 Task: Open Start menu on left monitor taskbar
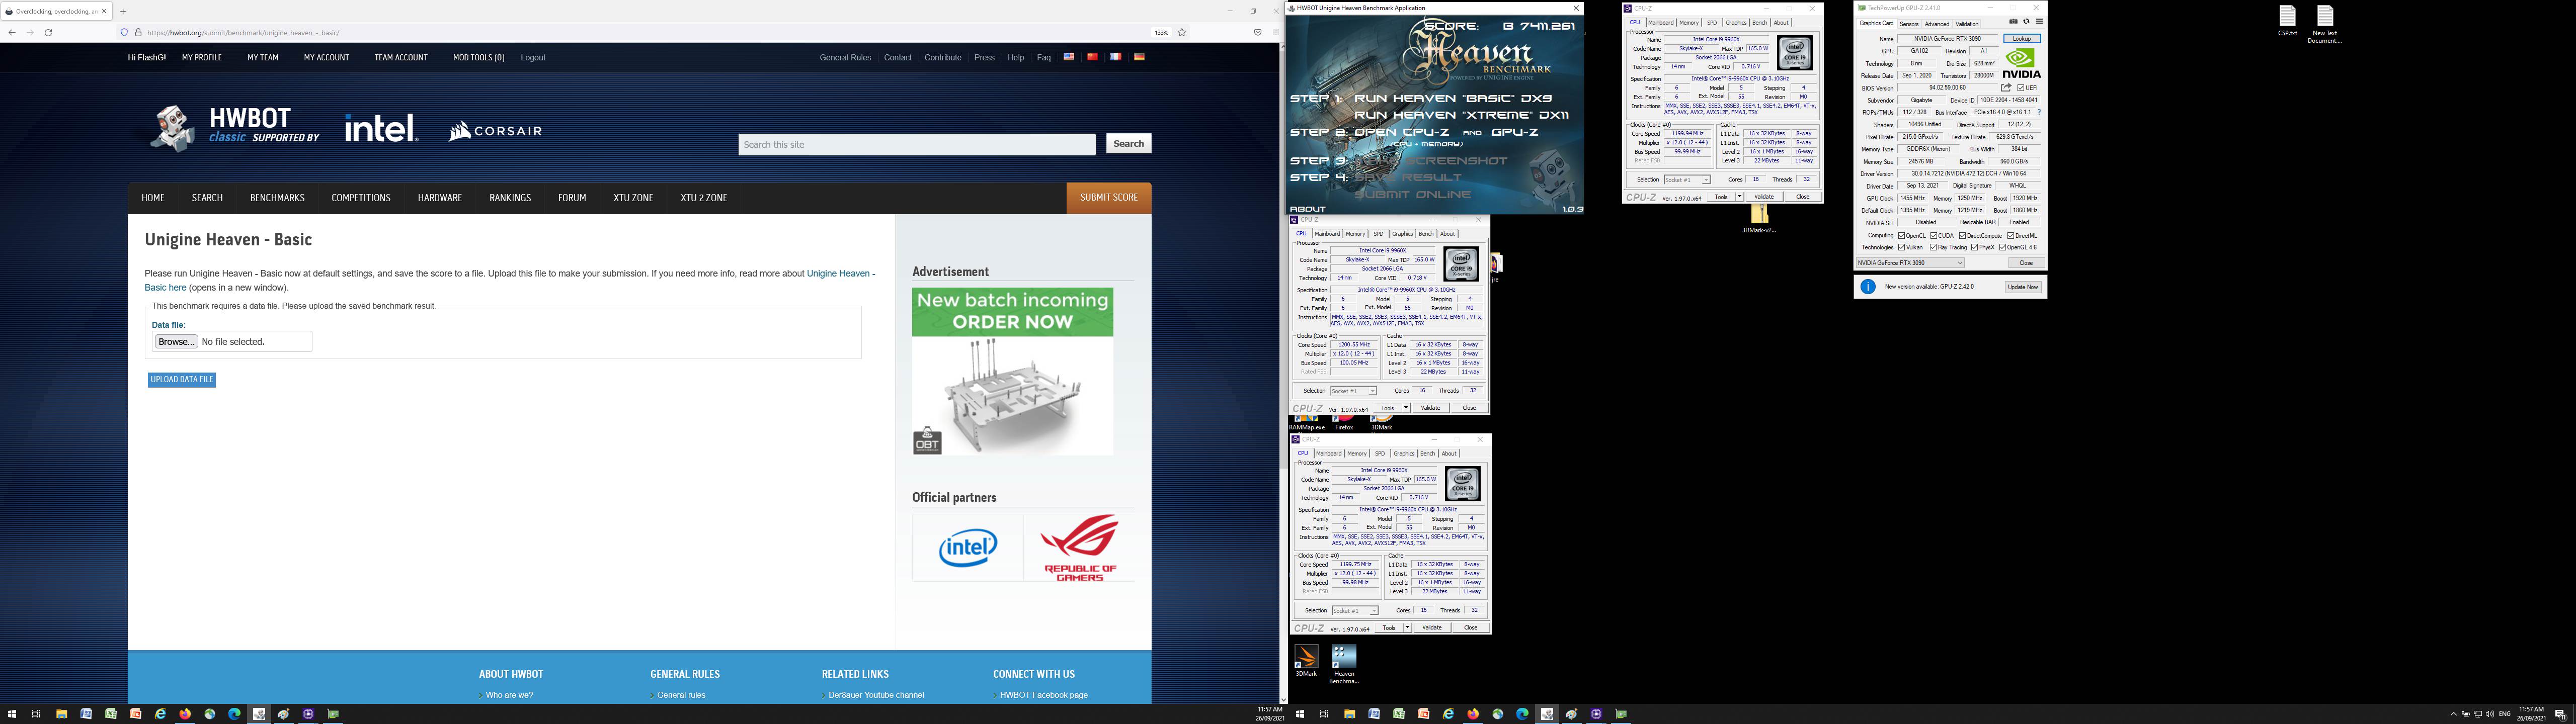[x=12, y=714]
